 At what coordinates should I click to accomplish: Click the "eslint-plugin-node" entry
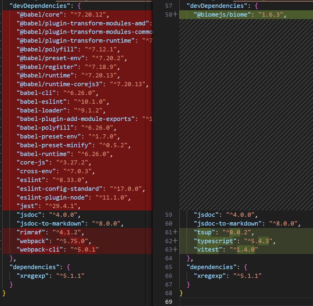pos(74,198)
